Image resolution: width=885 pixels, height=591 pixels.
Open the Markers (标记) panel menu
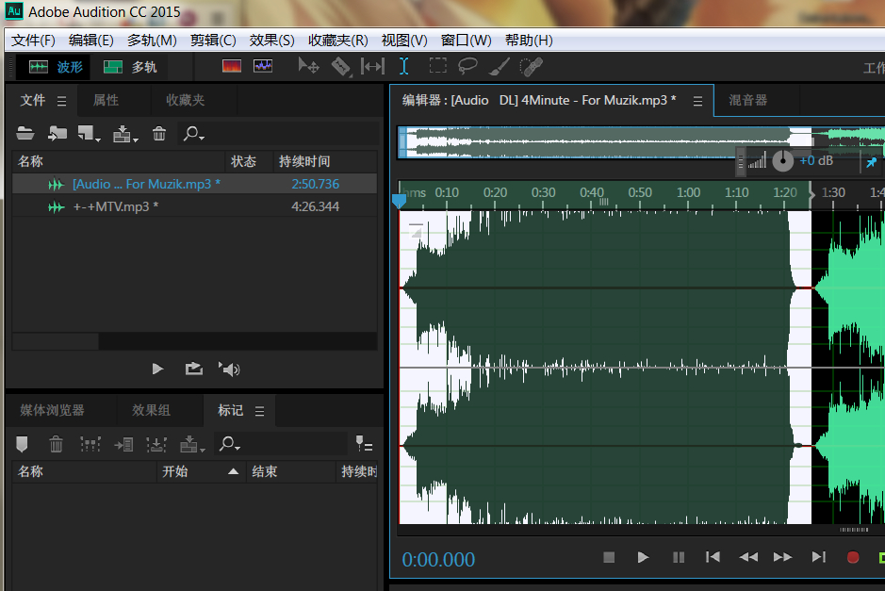[x=259, y=411]
